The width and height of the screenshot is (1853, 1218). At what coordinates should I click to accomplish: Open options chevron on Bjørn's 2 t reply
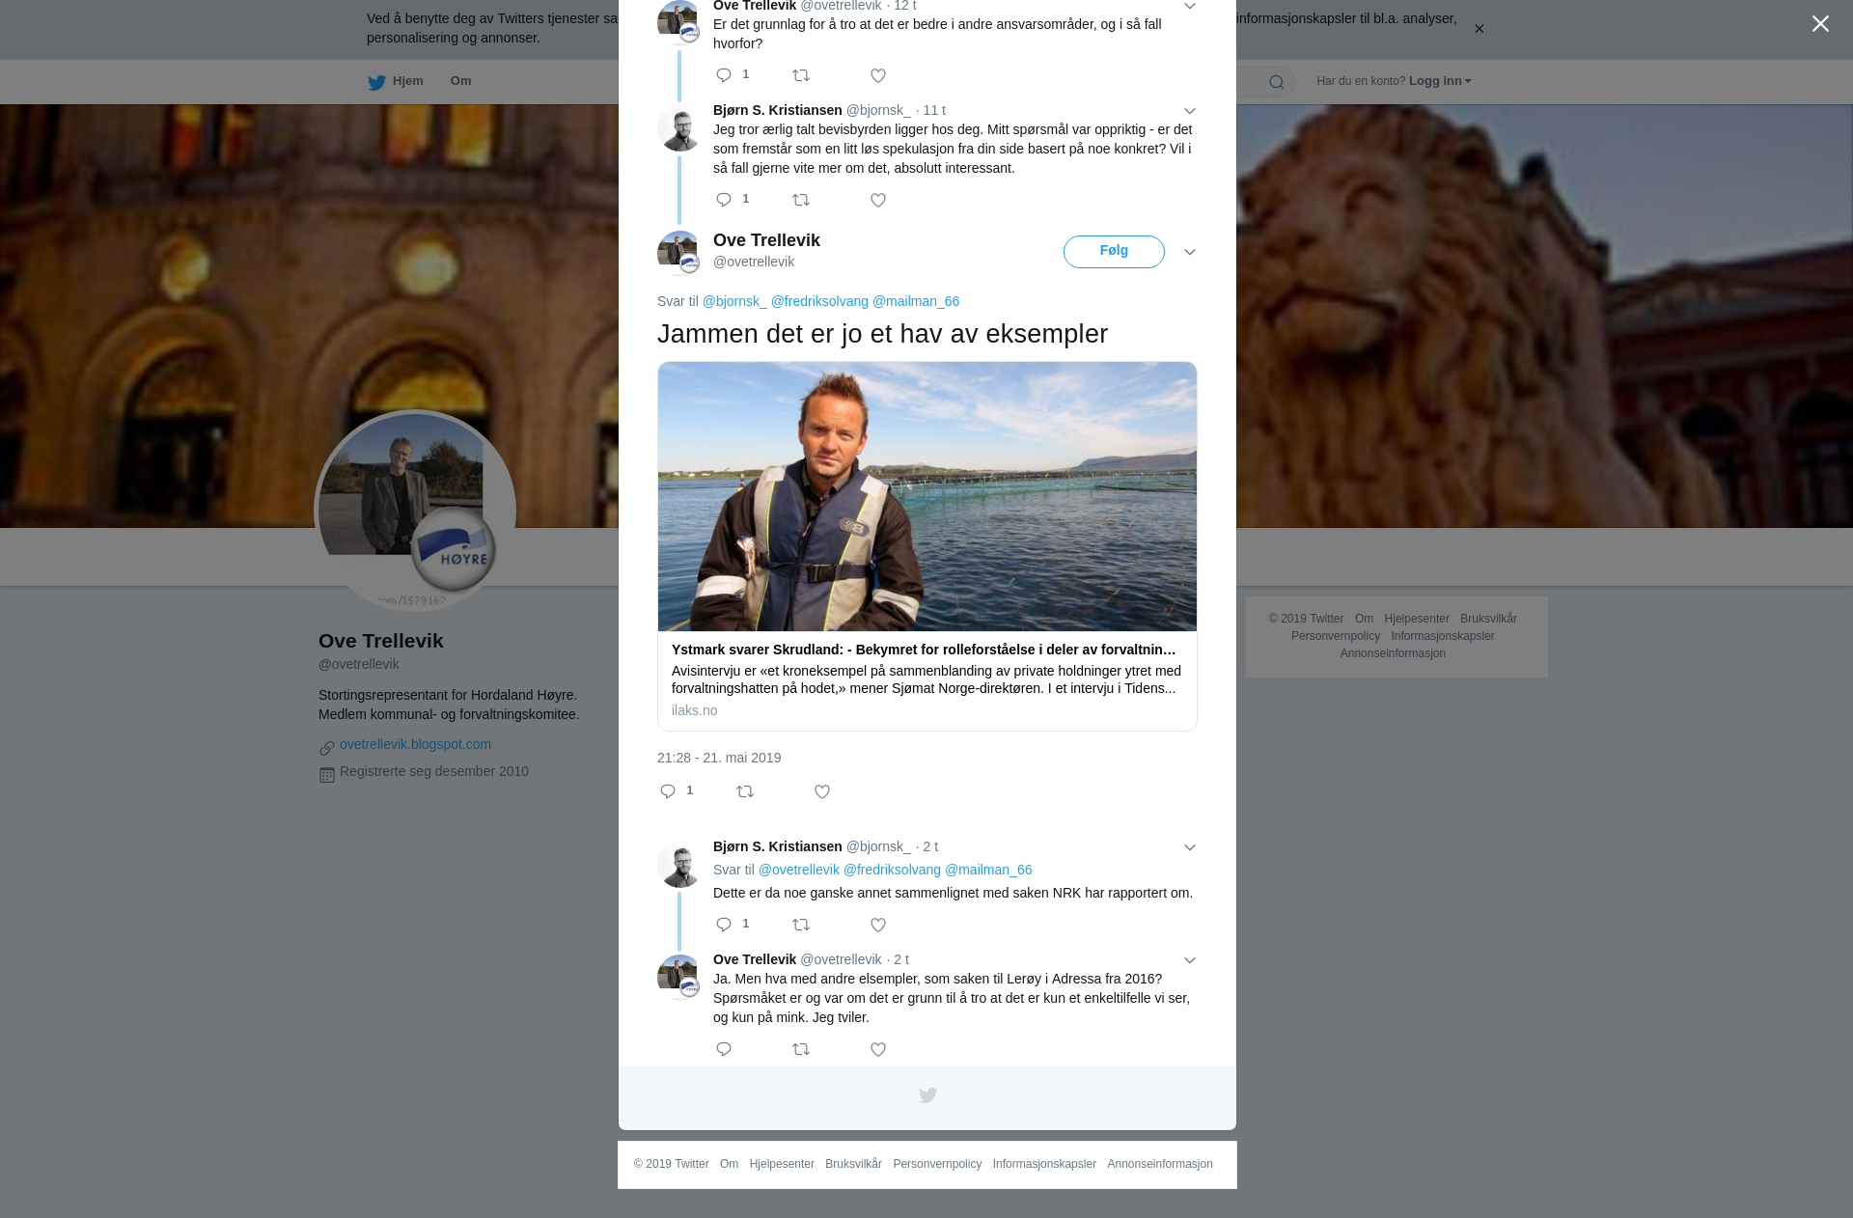pos(1190,847)
